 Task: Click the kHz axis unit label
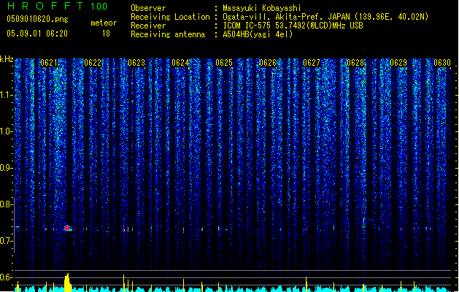pos(7,59)
